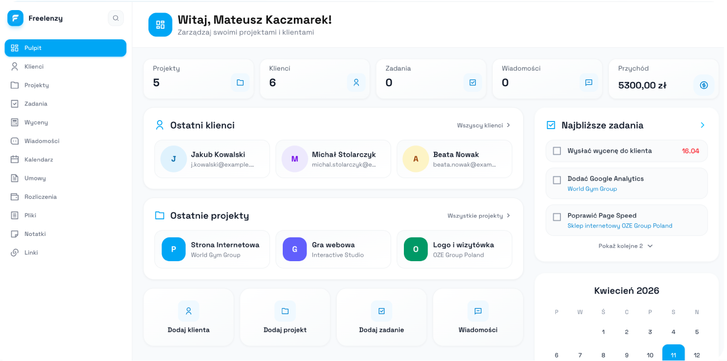Click the folder icon on the Projekty card

pos(240,82)
